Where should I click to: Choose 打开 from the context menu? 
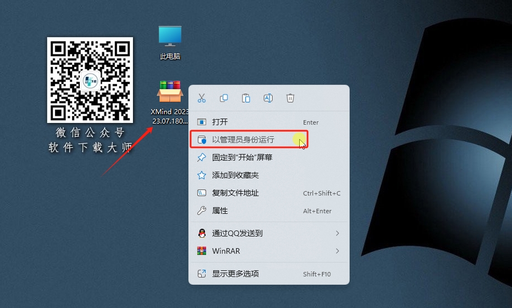pyautogui.click(x=269, y=122)
